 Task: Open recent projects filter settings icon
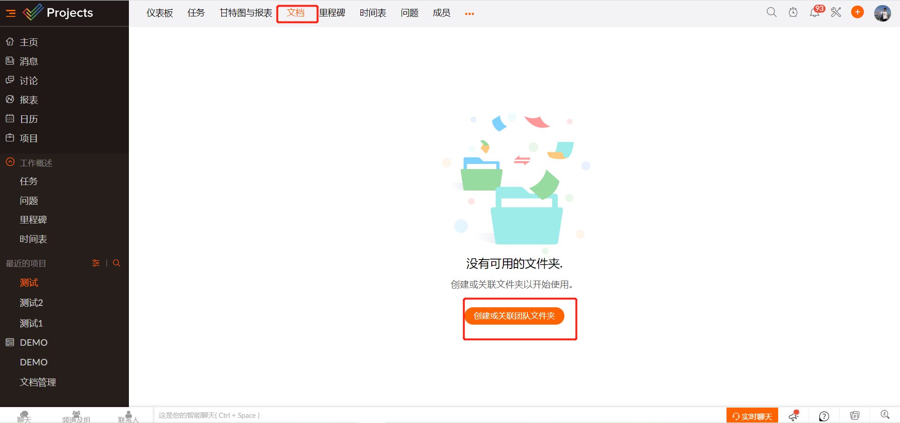96,263
